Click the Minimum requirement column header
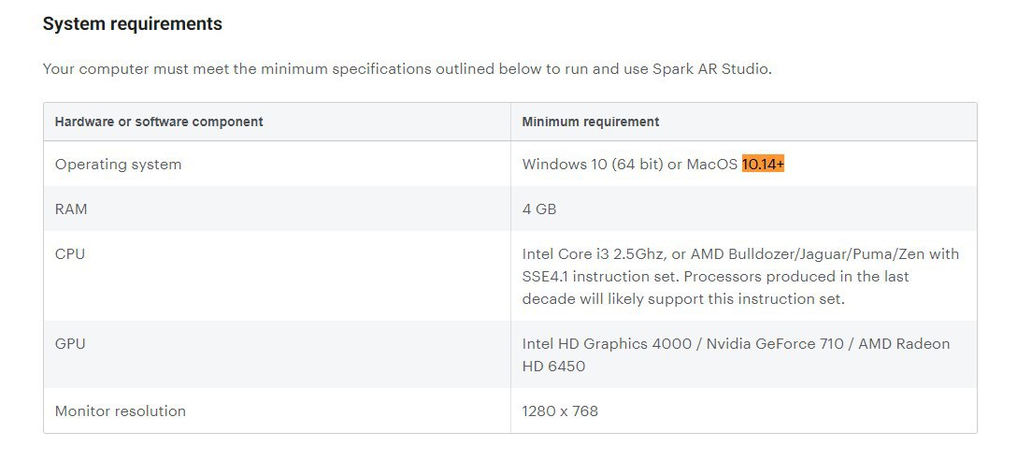1017x461 pixels. click(x=590, y=122)
